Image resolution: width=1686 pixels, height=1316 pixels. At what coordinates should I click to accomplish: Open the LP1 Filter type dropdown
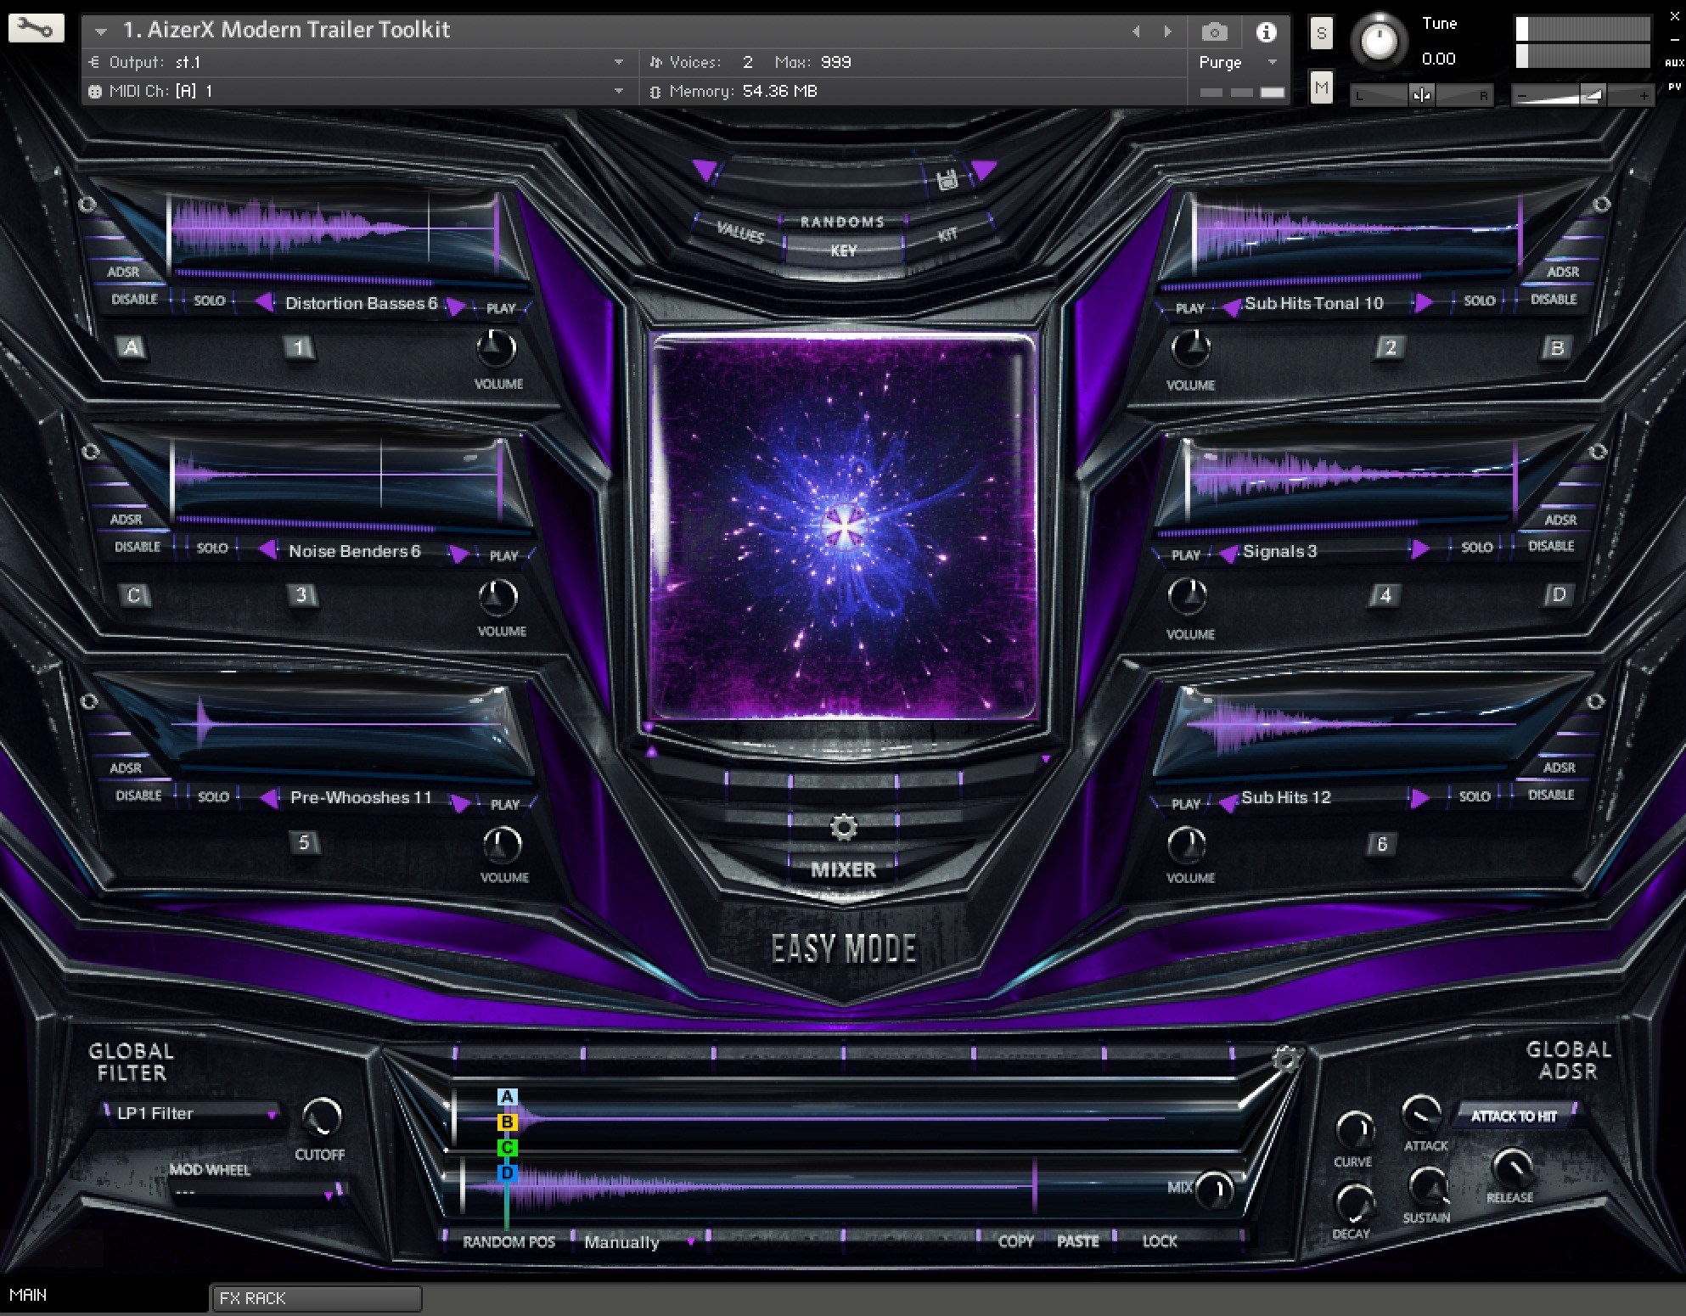[x=191, y=1113]
